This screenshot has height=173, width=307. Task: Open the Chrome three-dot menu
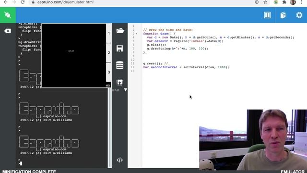click(301, 2)
